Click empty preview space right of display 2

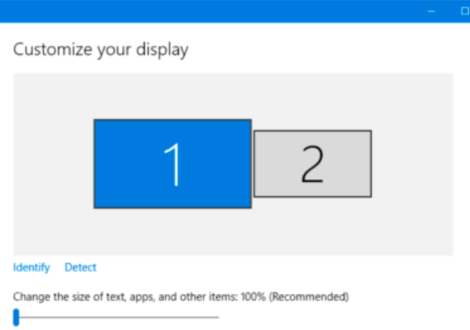pos(412,164)
